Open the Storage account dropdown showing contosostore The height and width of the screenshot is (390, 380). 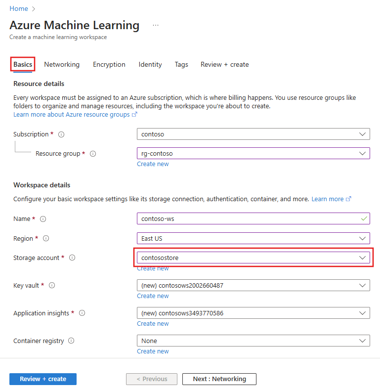point(253,258)
